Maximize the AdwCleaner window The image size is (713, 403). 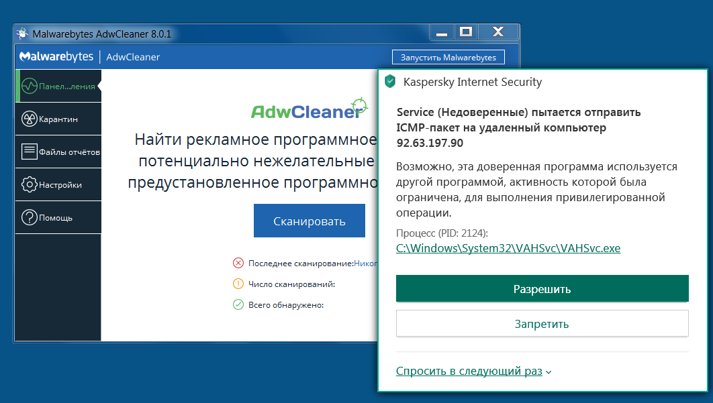point(466,32)
